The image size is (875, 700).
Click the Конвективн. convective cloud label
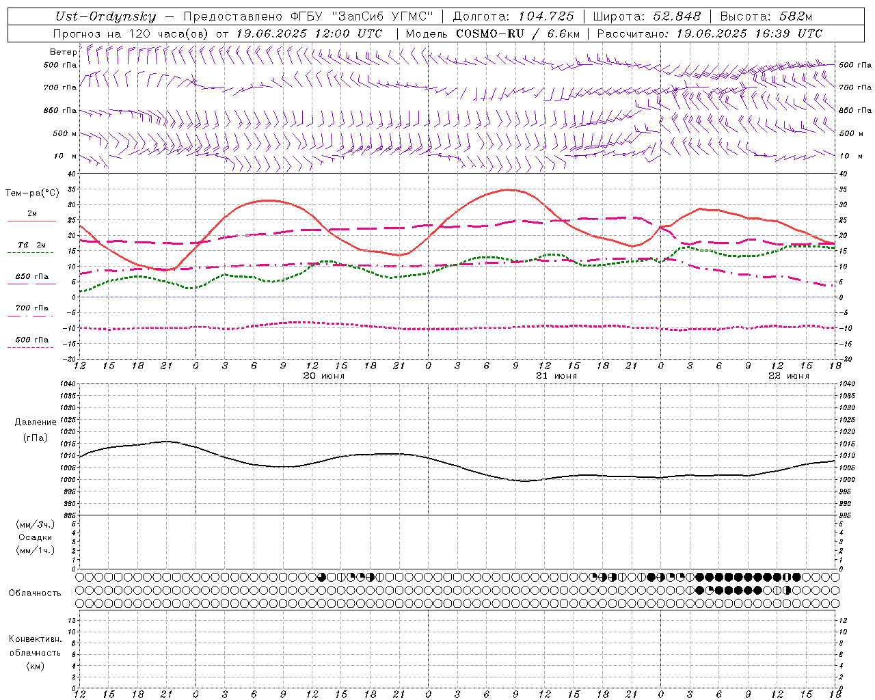click(x=35, y=639)
